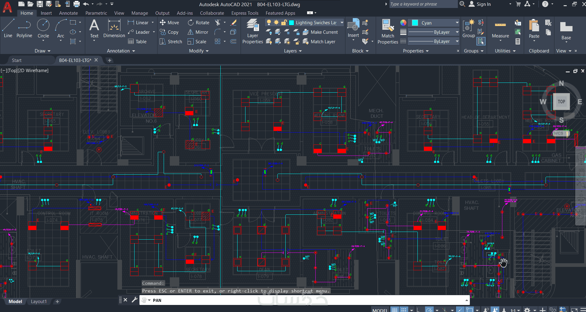Switch to the Annotate ribbon tab
The image size is (586, 312).
click(x=68, y=13)
